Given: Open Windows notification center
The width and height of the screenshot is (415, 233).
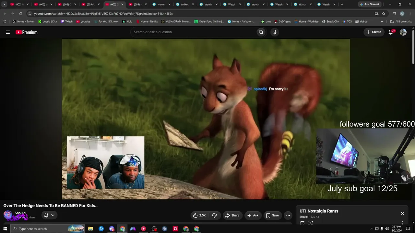Looking at the screenshot, I should [408, 229].
